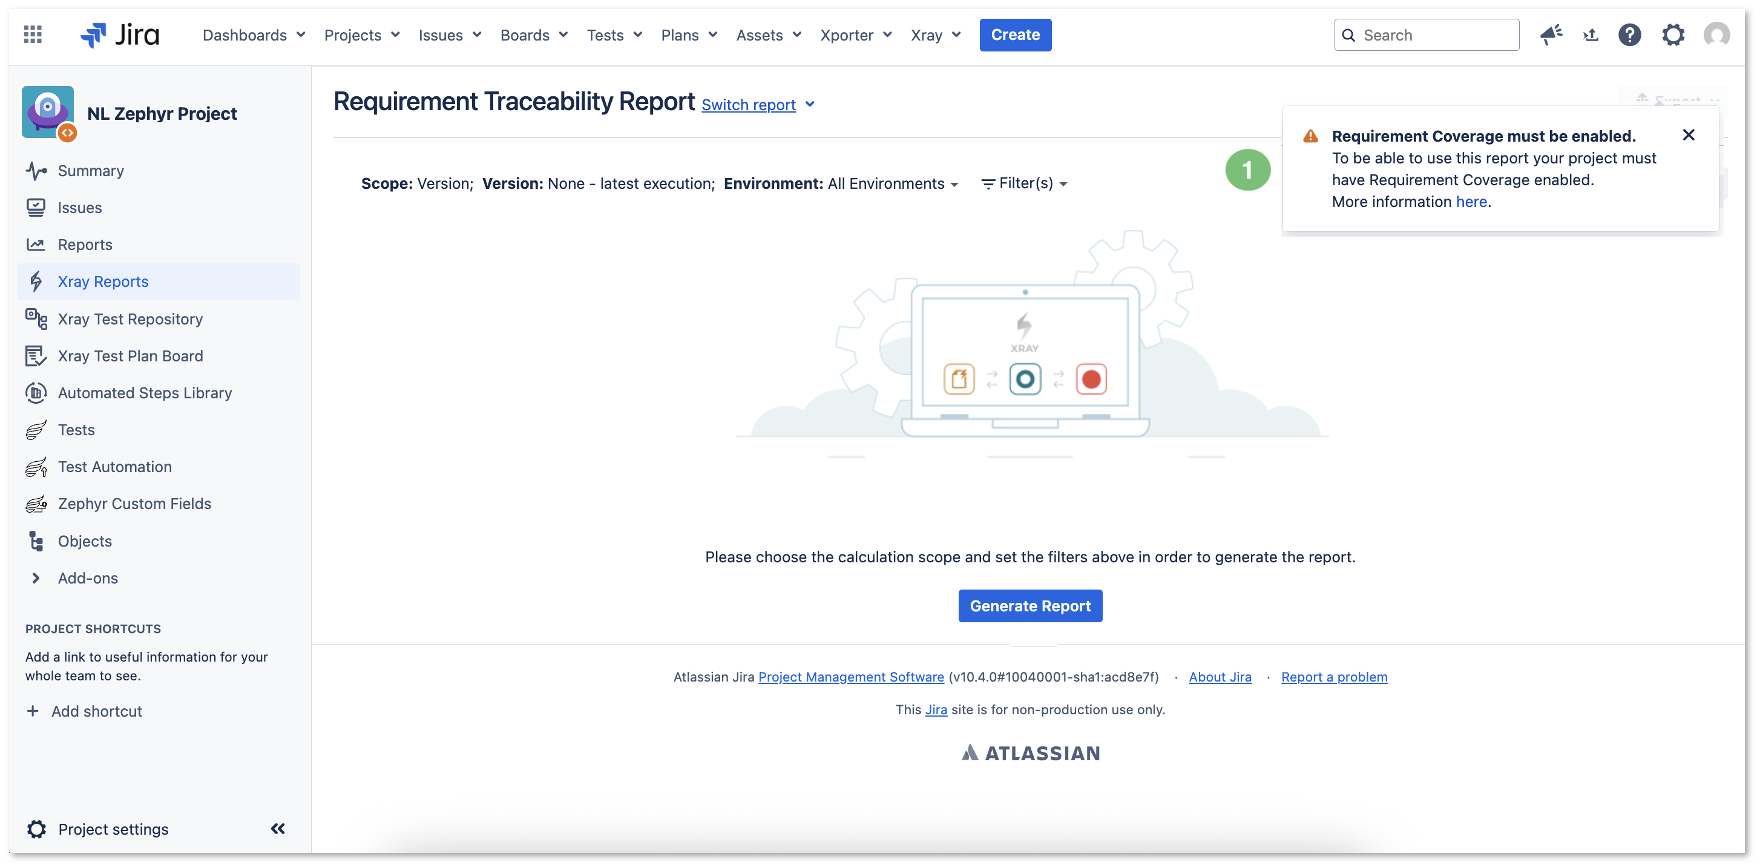
Task: Click the plus icon for Add shortcut
Action: (32, 711)
